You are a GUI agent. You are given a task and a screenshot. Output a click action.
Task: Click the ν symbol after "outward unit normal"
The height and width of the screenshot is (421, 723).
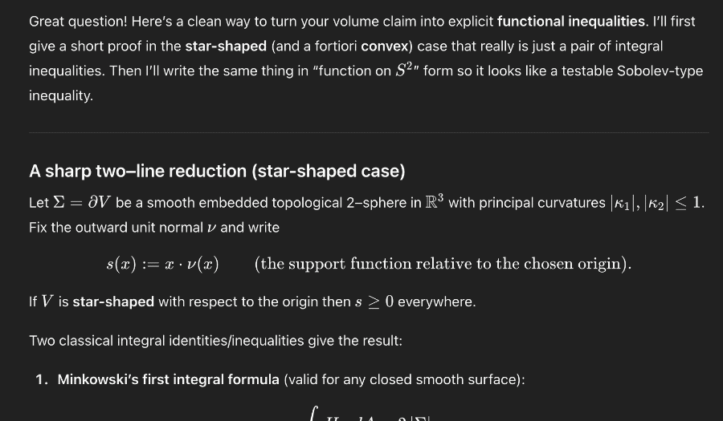click(211, 228)
